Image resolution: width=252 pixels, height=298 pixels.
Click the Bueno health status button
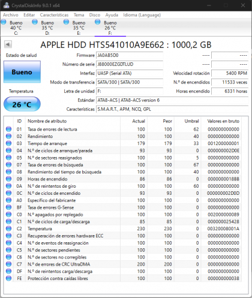[x=22, y=72]
